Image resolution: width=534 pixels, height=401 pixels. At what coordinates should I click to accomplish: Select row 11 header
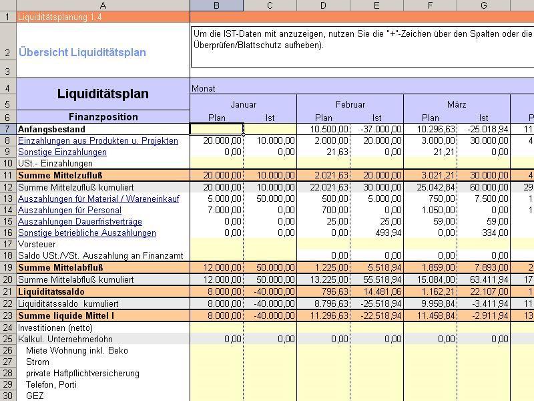coord(8,175)
